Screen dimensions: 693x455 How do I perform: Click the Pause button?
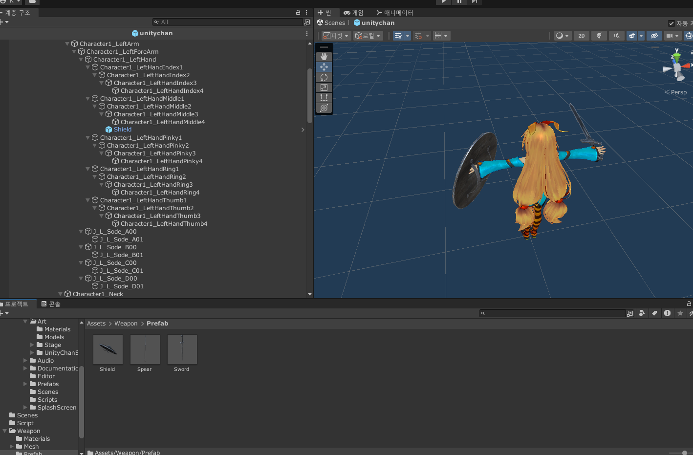click(459, 2)
